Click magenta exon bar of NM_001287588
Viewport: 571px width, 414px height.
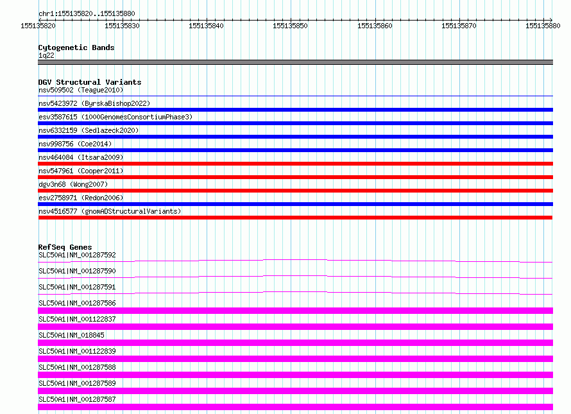coord(295,375)
